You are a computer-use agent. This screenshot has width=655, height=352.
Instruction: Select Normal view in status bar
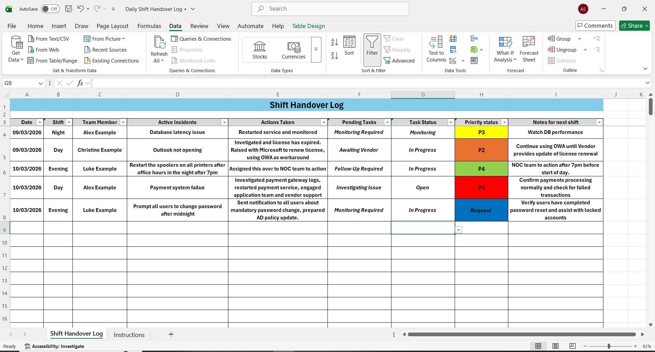(x=538, y=346)
